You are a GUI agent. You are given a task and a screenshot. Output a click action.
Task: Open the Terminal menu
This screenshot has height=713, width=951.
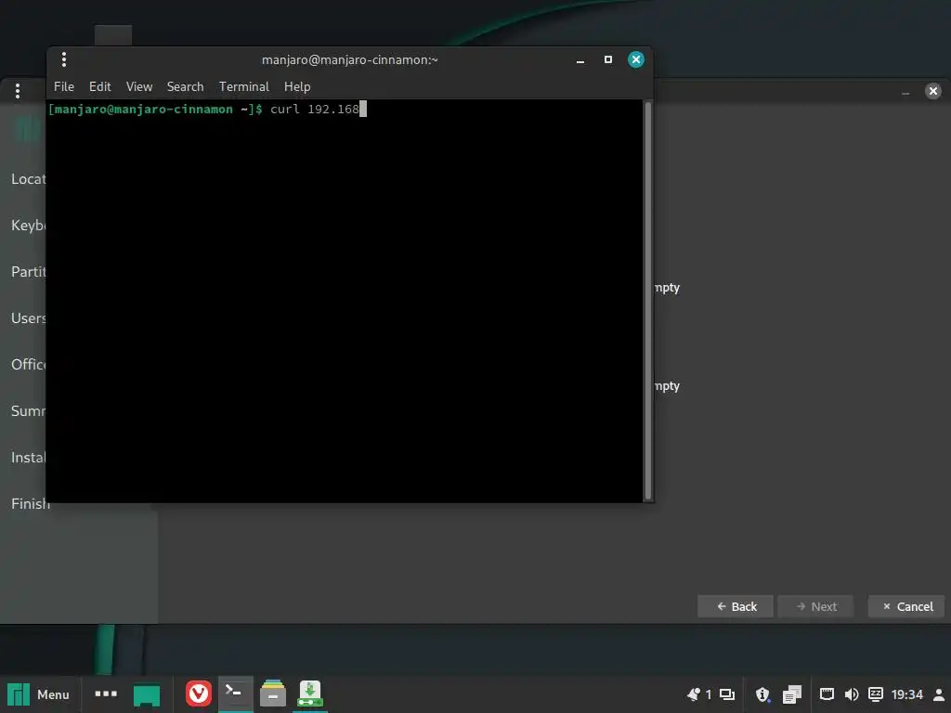pos(244,86)
